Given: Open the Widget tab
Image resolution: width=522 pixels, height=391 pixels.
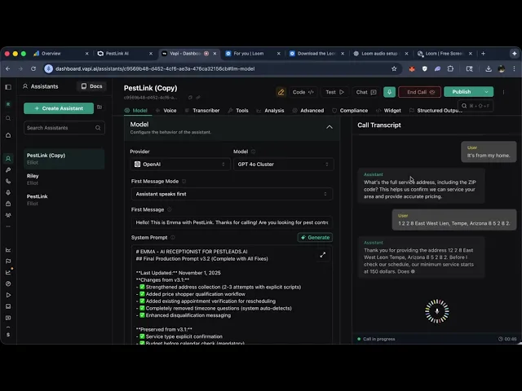Looking at the screenshot, I should click(388, 111).
